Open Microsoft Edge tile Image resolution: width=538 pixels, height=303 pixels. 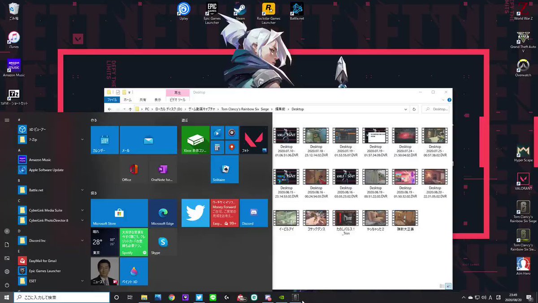[x=163, y=213]
